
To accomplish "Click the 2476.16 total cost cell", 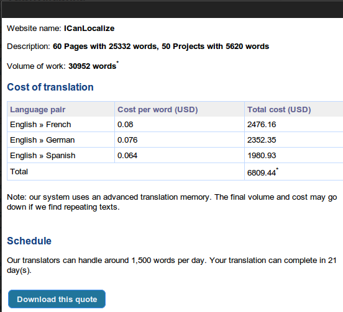I will click(262, 125).
